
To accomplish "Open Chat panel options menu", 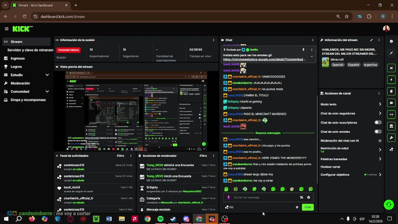I will point(312,40).
